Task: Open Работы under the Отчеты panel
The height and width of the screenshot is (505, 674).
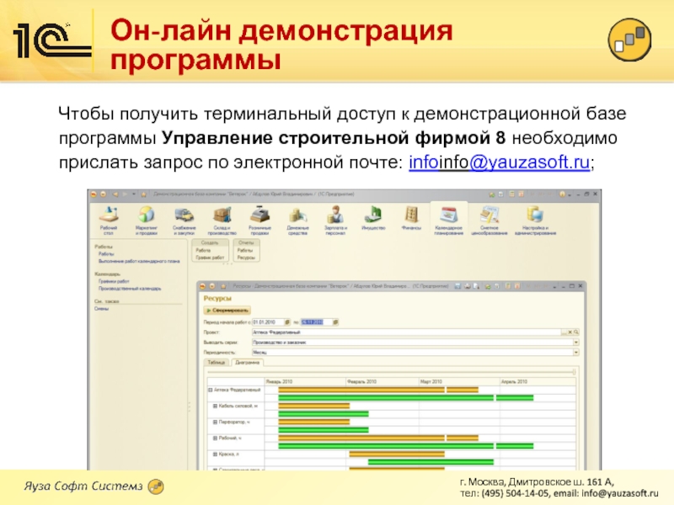Action: (245, 250)
